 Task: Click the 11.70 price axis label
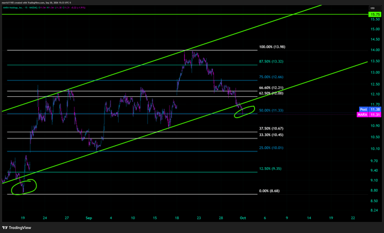click(375, 105)
